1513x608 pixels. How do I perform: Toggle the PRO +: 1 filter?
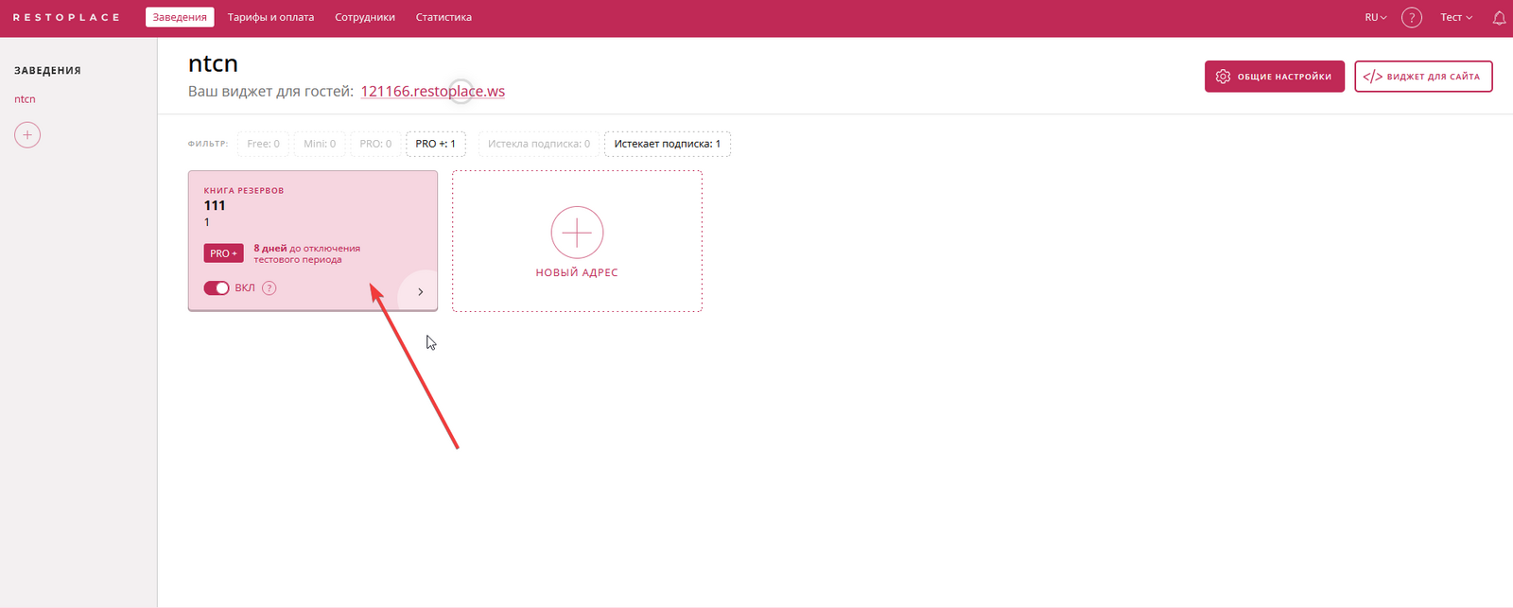coord(435,144)
